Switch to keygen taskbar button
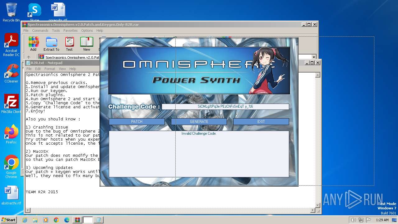The width and height of the screenshot is (398, 224). (88, 220)
